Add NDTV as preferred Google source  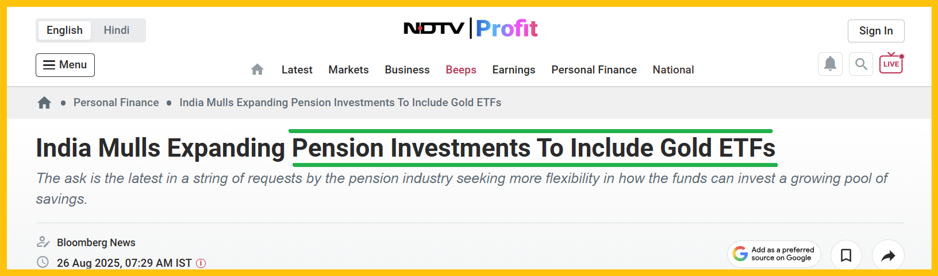click(x=774, y=254)
